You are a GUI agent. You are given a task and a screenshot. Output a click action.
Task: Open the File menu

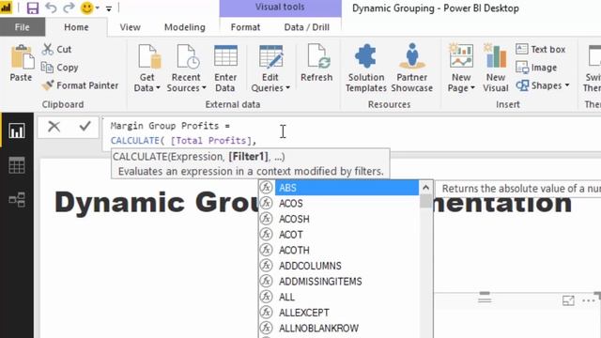point(23,27)
